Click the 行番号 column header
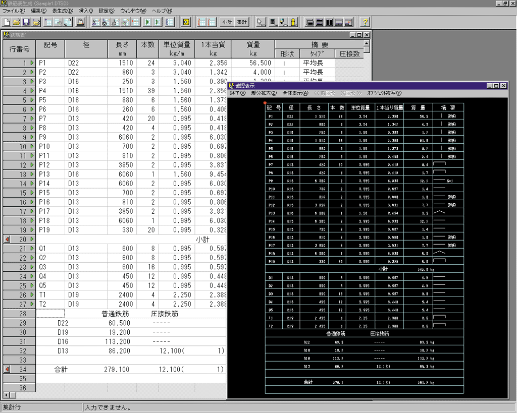This screenshot has width=517, height=413. (x=19, y=49)
